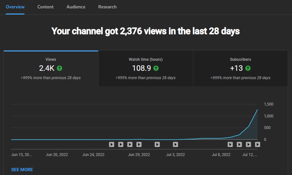Click the SEE MORE link

(x=22, y=170)
